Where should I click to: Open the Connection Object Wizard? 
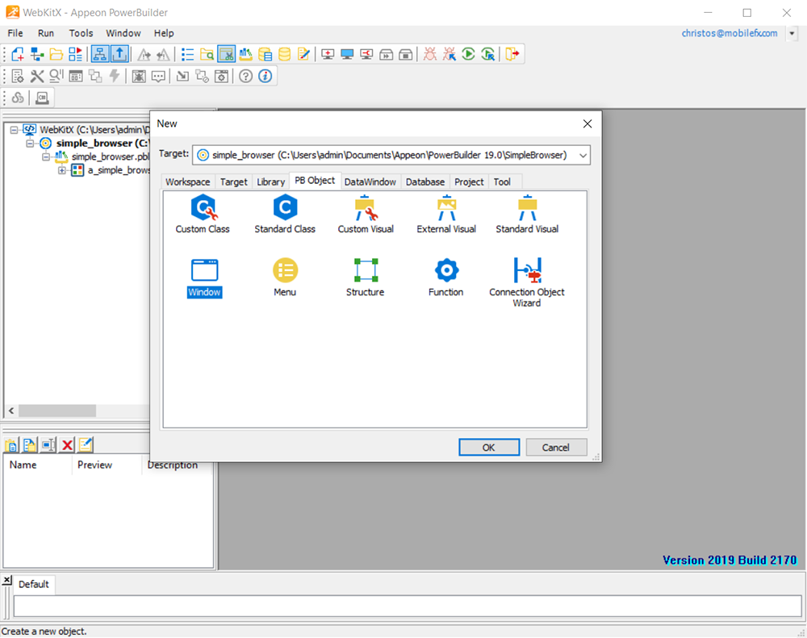click(x=526, y=269)
